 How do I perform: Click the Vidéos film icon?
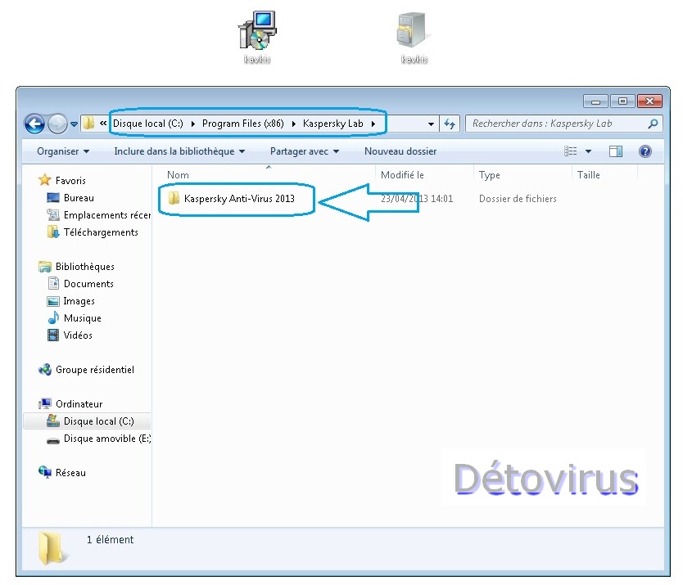tap(53, 335)
